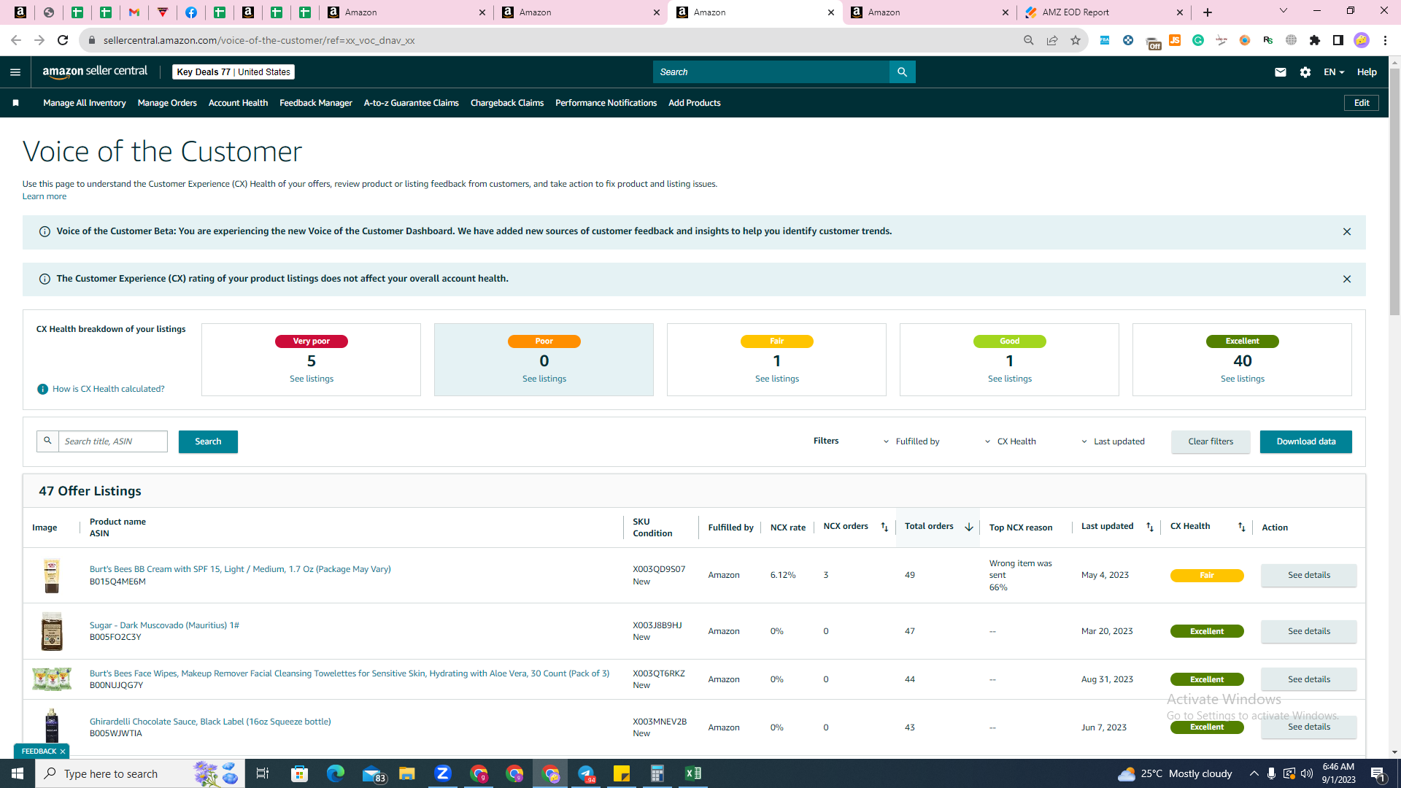Click the vertical page scrollbar thumb

point(1394,193)
